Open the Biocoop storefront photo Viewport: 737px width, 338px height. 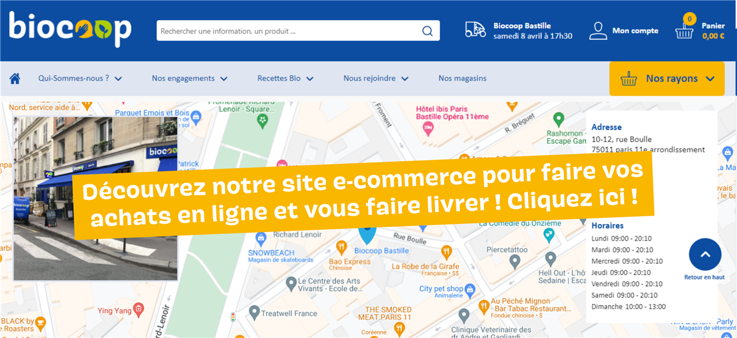point(96,199)
